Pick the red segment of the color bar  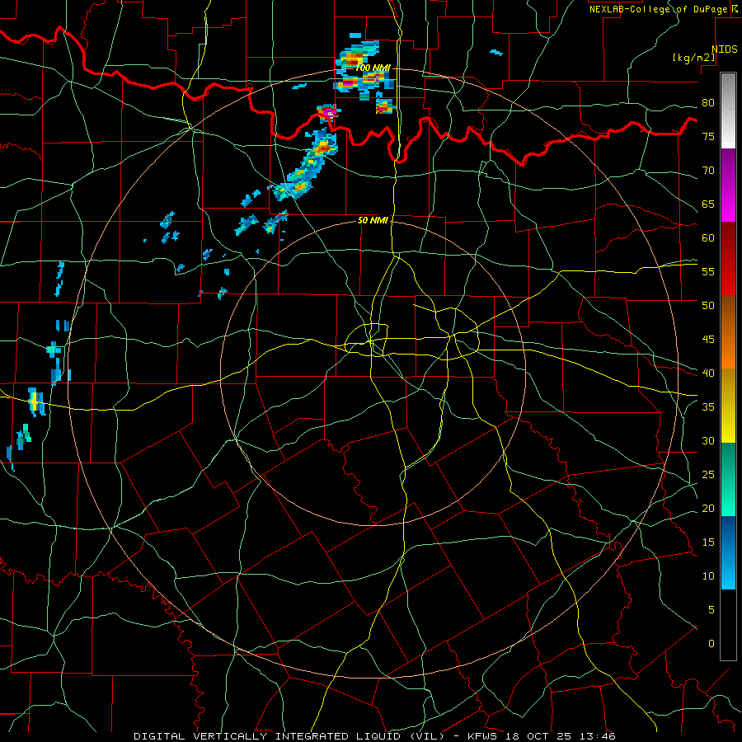728,259
